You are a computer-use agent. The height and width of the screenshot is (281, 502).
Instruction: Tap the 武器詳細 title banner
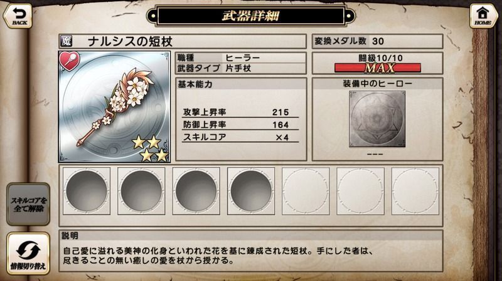(250, 16)
